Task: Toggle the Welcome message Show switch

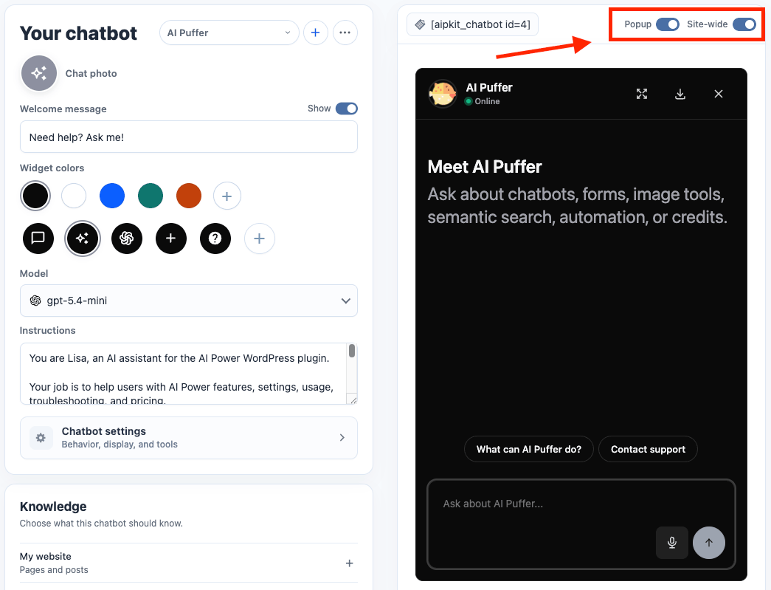Action: pyautogui.click(x=347, y=109)
